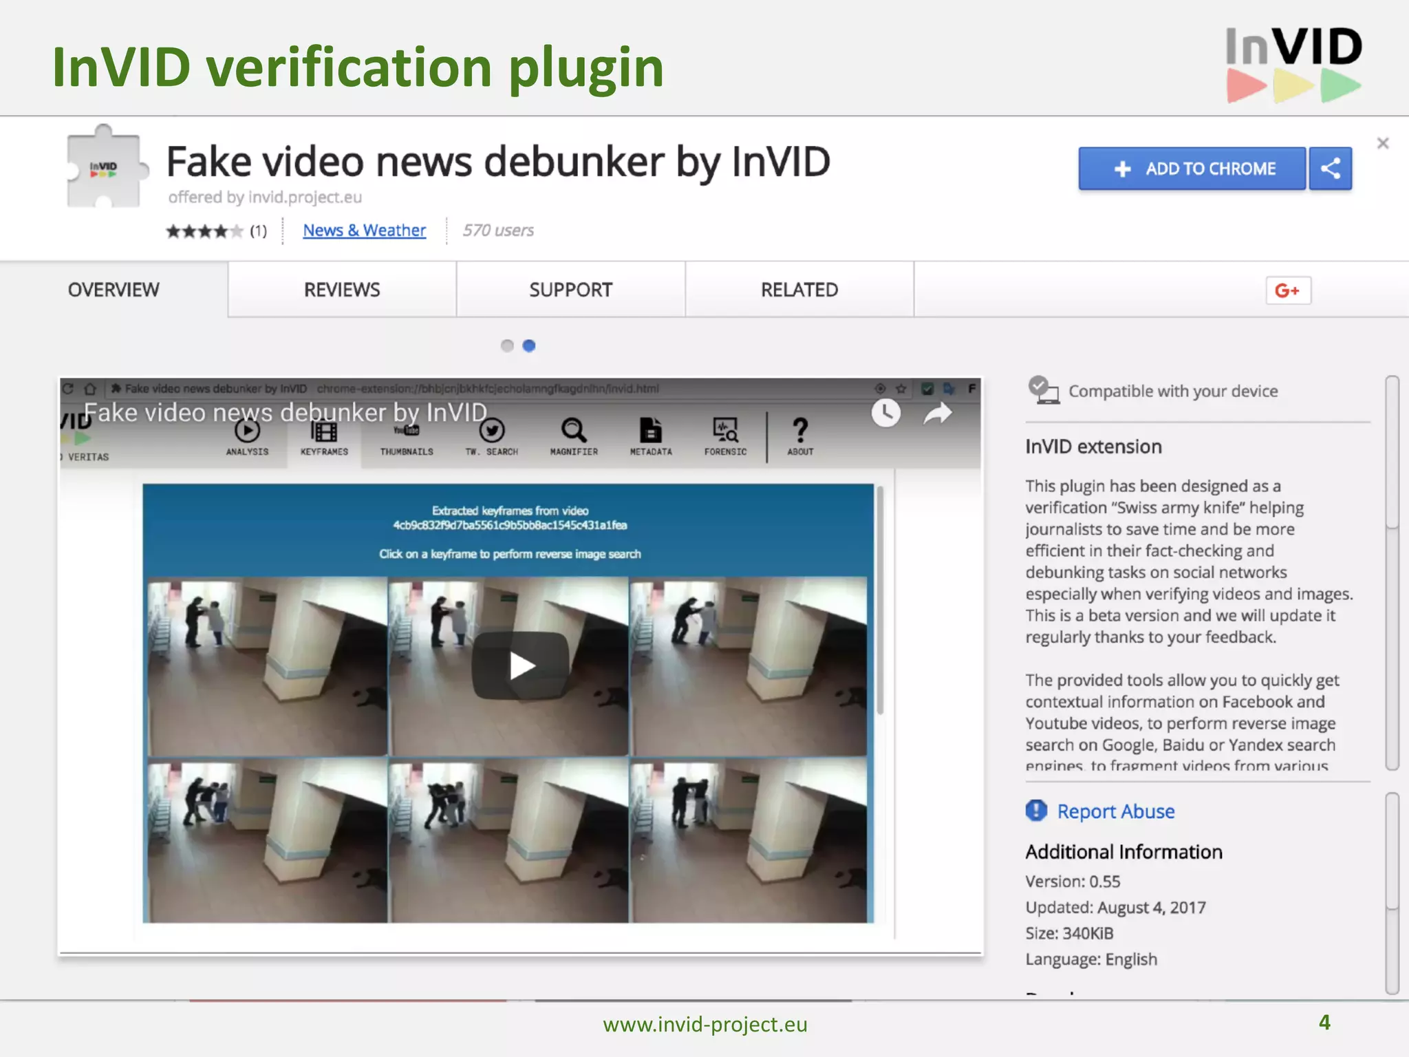
Task: Click the 'Version: 0.55' text
Action: pyautogui.click(x=1073, y=882)
